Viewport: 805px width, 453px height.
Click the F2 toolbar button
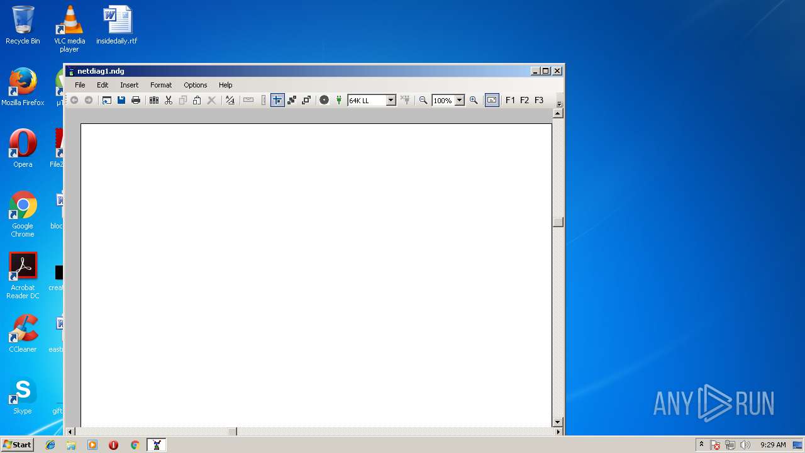[525, 100]
